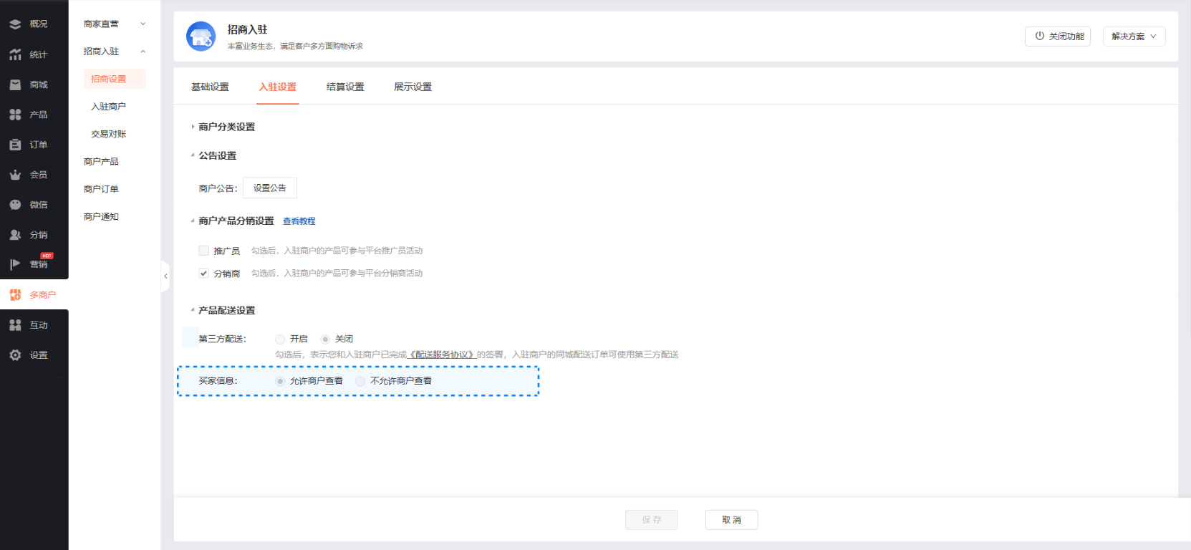This screenshot has height=550, width=1191.
Task: Open 入驻商户 in the submenu
Action: (109, 107)
